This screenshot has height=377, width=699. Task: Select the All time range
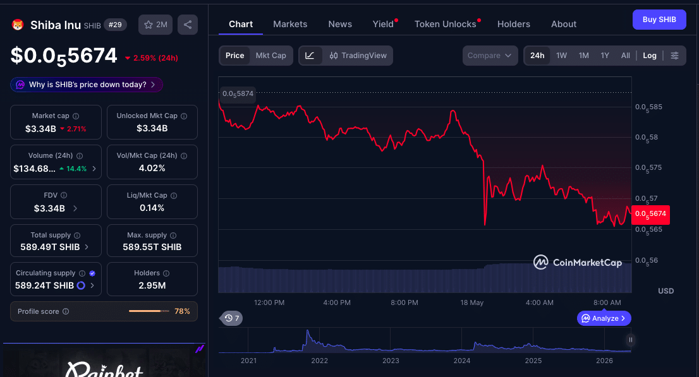coord(626,56)
